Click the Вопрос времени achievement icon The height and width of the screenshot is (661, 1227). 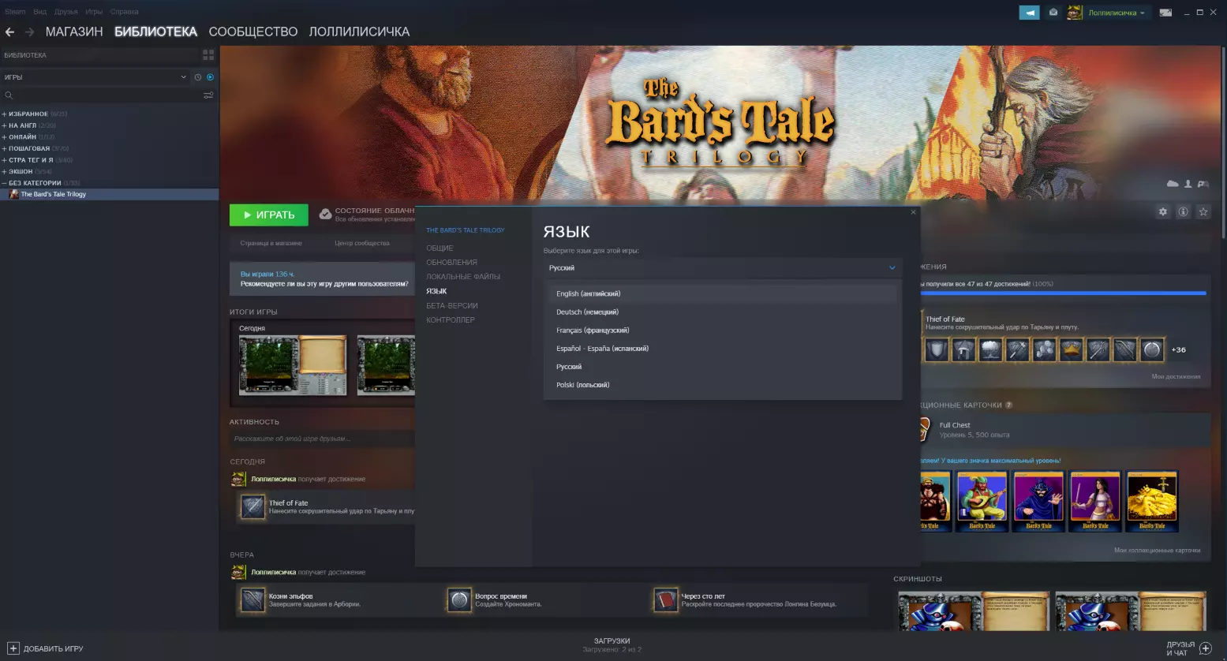click(459, 600)
